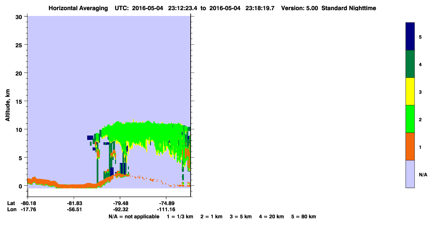Click the colorbar label 'N/A'
The height and width of the screenshot is (226, 441).
coord(423,174)
